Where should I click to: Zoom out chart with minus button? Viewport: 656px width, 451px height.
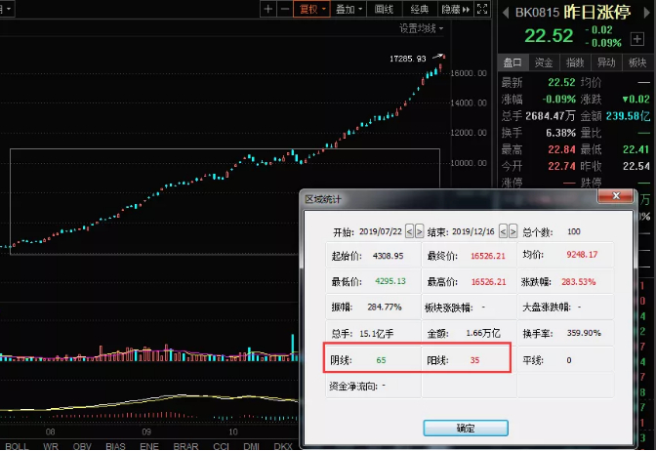coord(285,9)
